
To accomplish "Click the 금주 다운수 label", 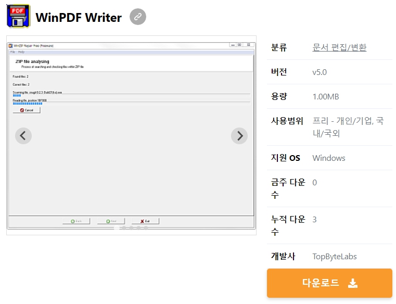I will [x=288, y=188].
